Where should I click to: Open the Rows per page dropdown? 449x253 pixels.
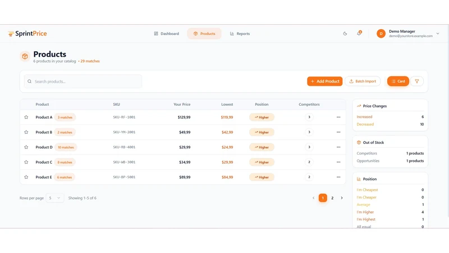pyautogui.click(x=54, y=198)
